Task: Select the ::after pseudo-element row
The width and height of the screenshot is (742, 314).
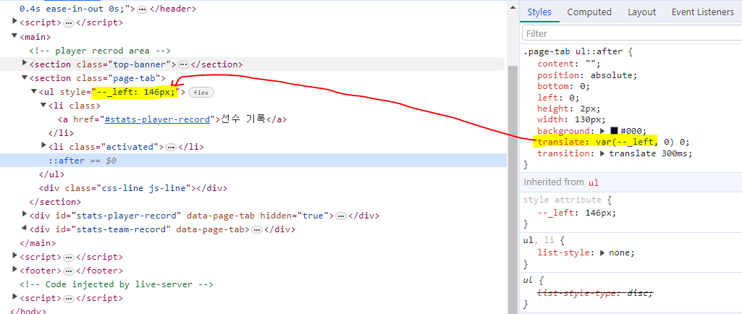Action: tap(253, 161)
